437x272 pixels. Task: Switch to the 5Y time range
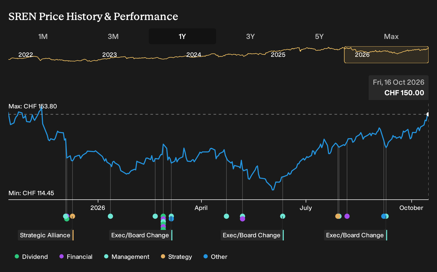319,36
